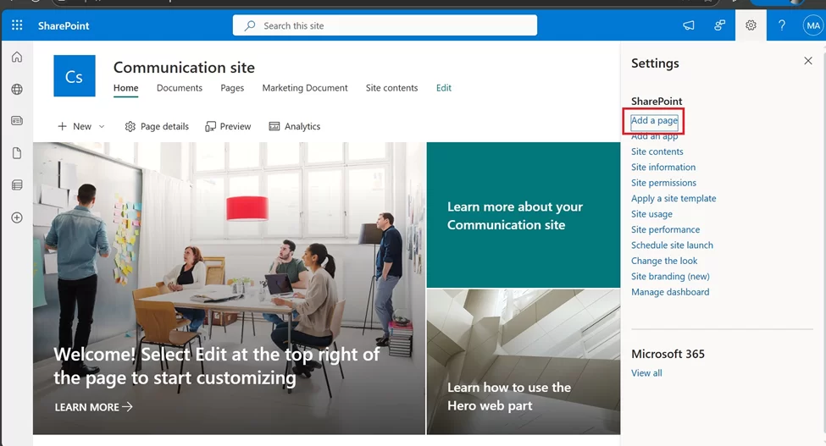Screen dimensions: 826x446
Task: Open the Marketing Document nav item
Action: point(305,88)
